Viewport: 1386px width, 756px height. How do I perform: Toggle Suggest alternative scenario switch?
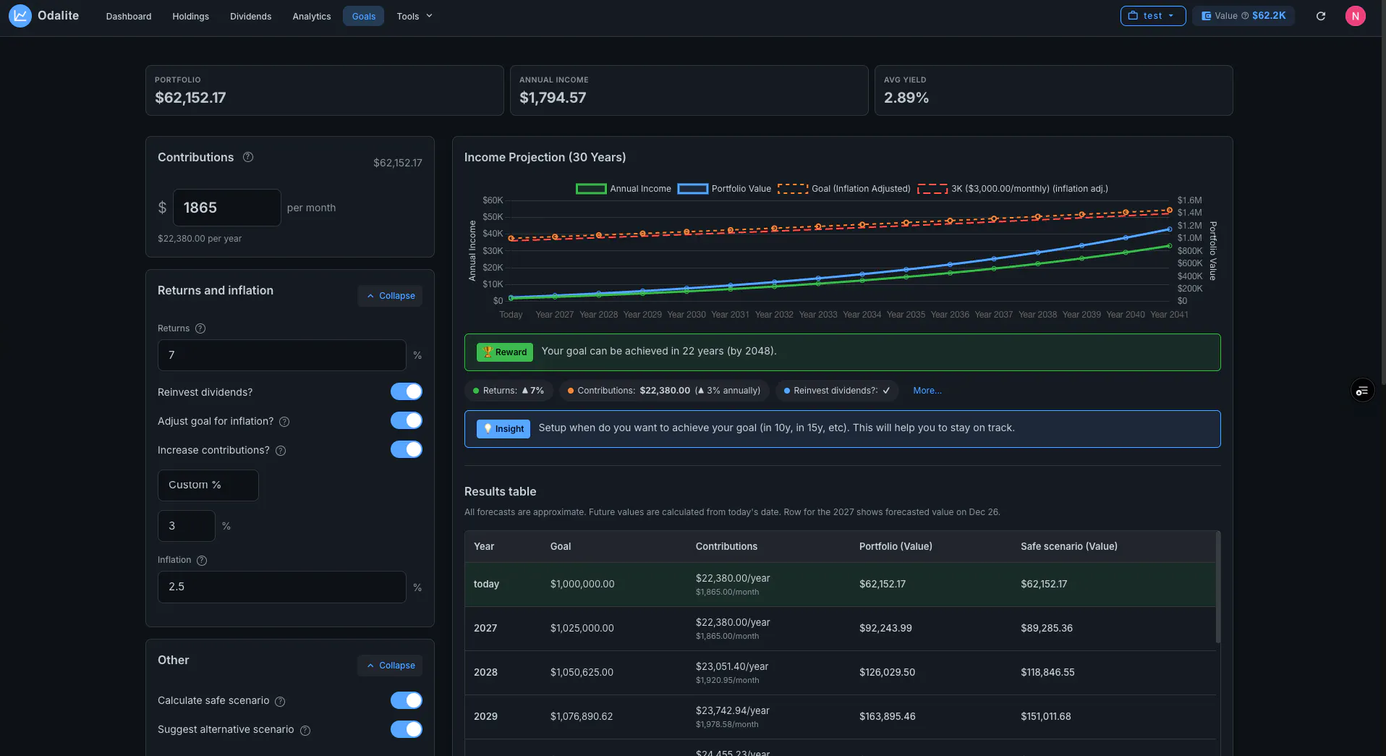pyautogui.click(x=407, y=729)
